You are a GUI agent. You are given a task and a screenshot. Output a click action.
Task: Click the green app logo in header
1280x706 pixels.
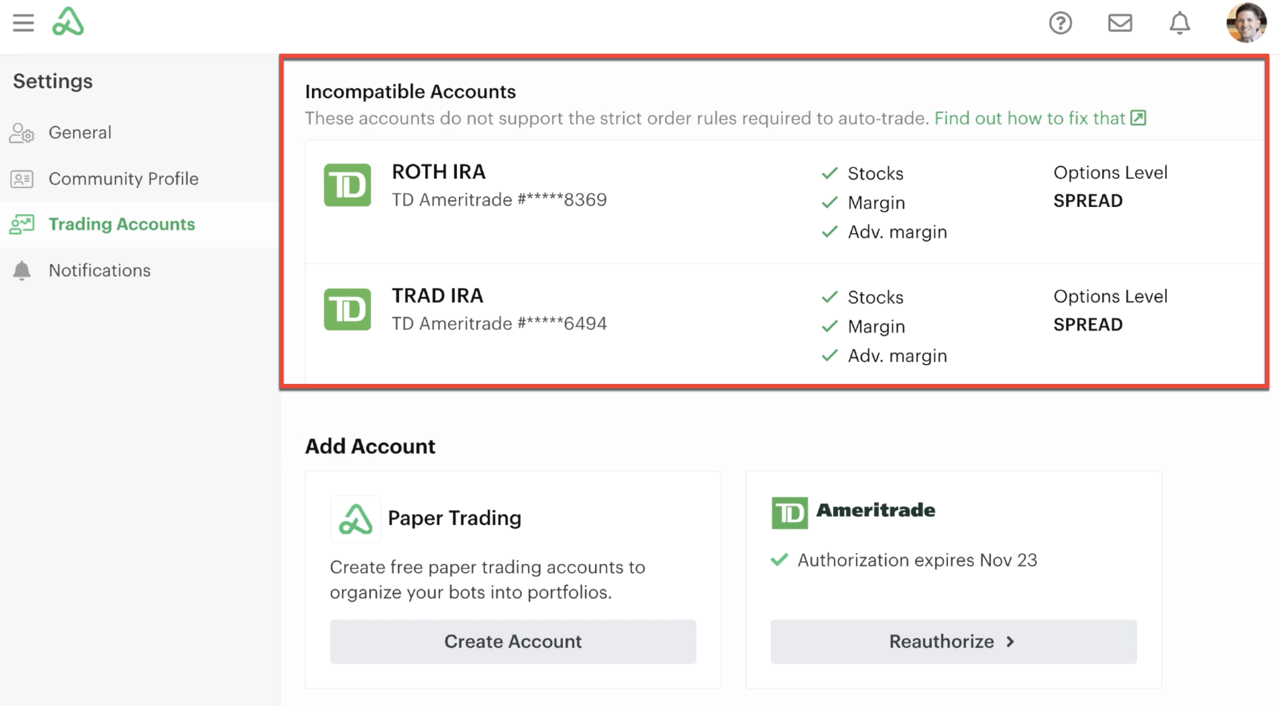point(68,22)
